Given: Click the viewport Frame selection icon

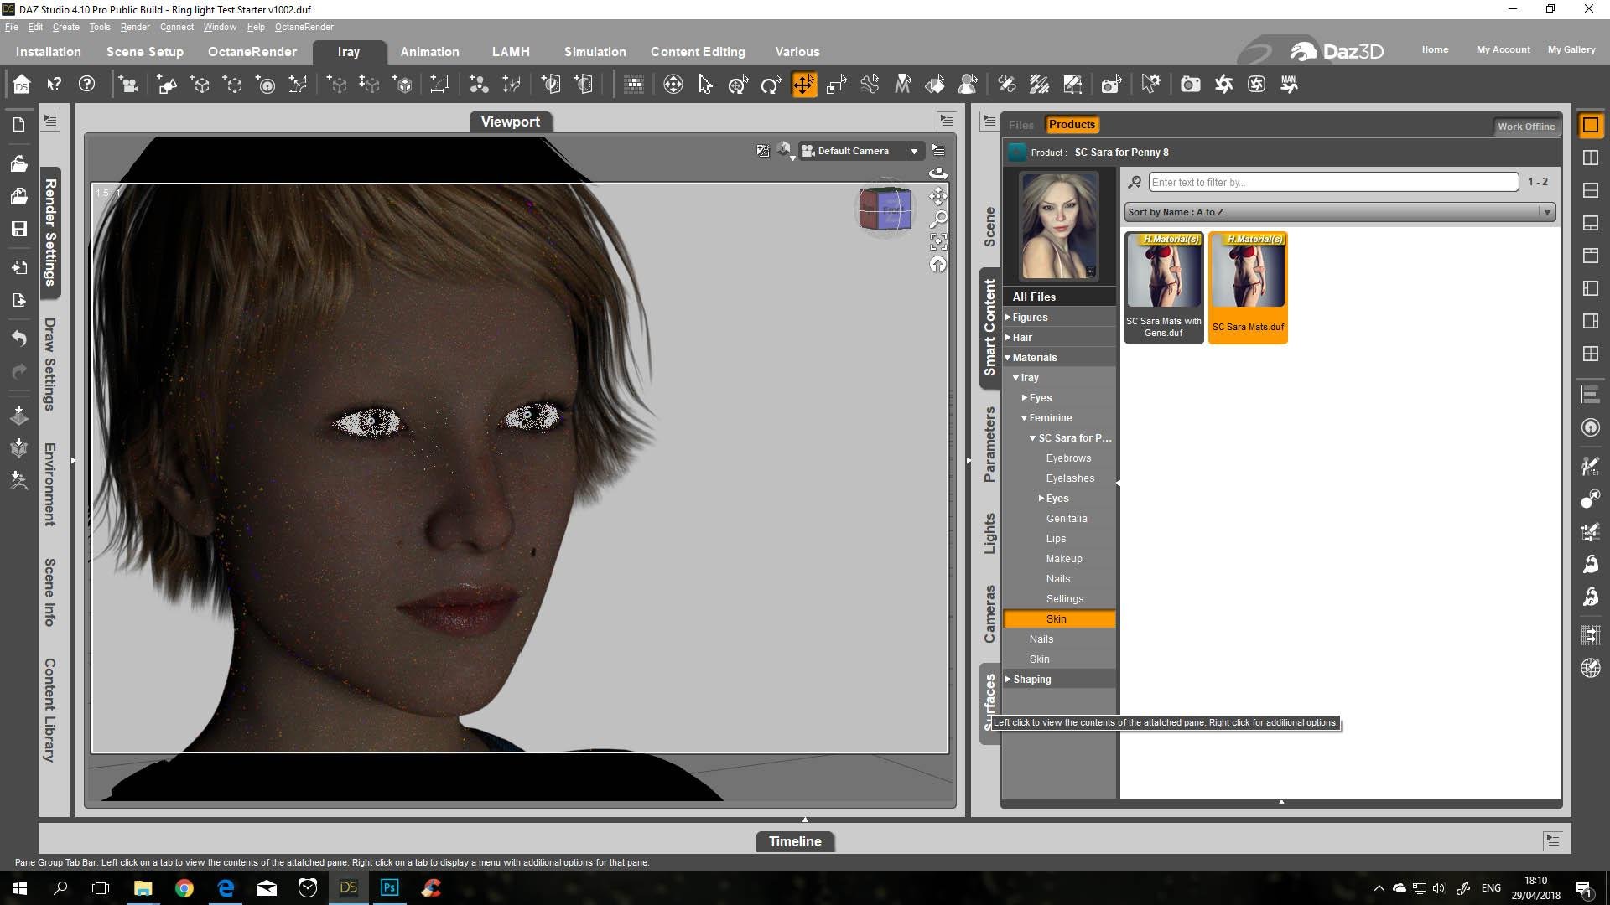Looking at the screenshot, I should (938, 242).
